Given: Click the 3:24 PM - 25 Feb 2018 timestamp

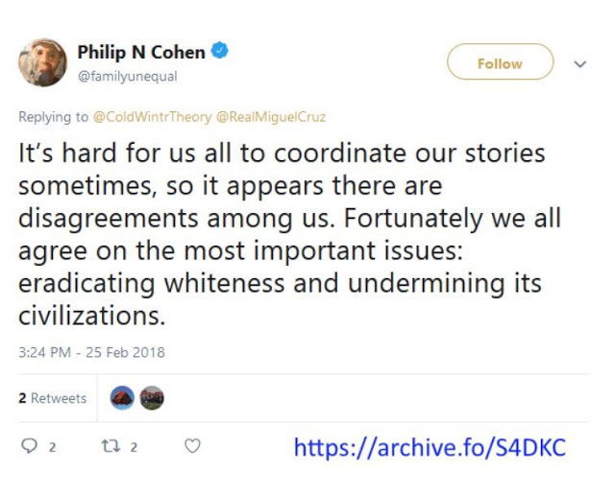Looking at the screenshot, I should (91, 352).
